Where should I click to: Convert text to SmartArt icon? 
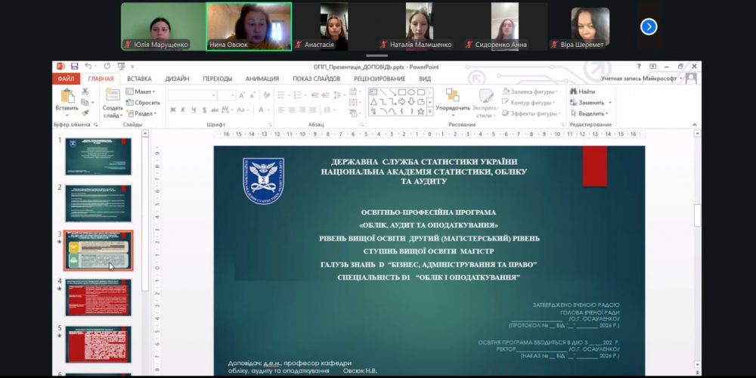(x=353, y=113)
